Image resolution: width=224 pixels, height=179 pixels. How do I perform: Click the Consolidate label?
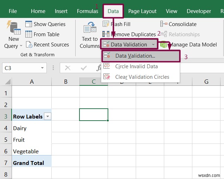click(183, 24)
